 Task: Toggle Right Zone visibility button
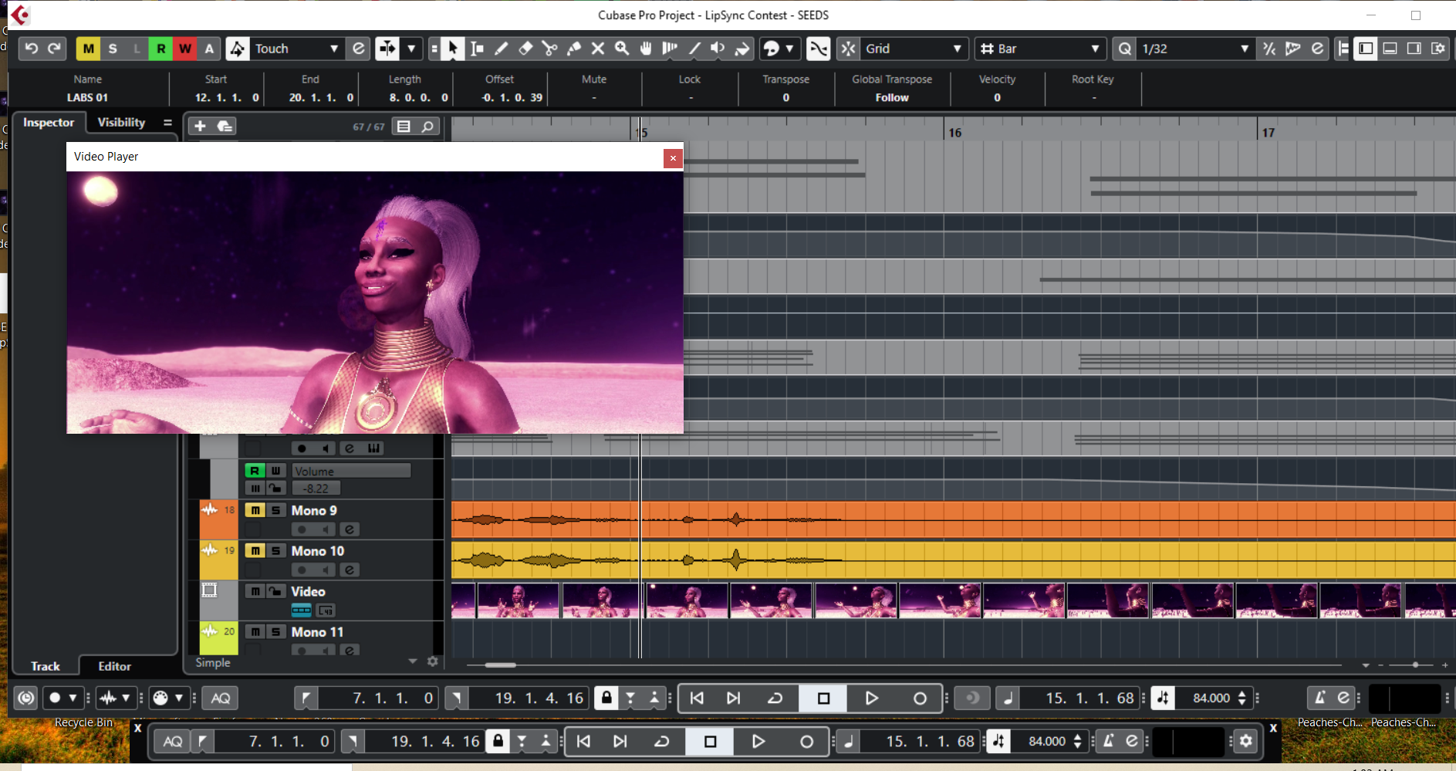point(1414,49)
